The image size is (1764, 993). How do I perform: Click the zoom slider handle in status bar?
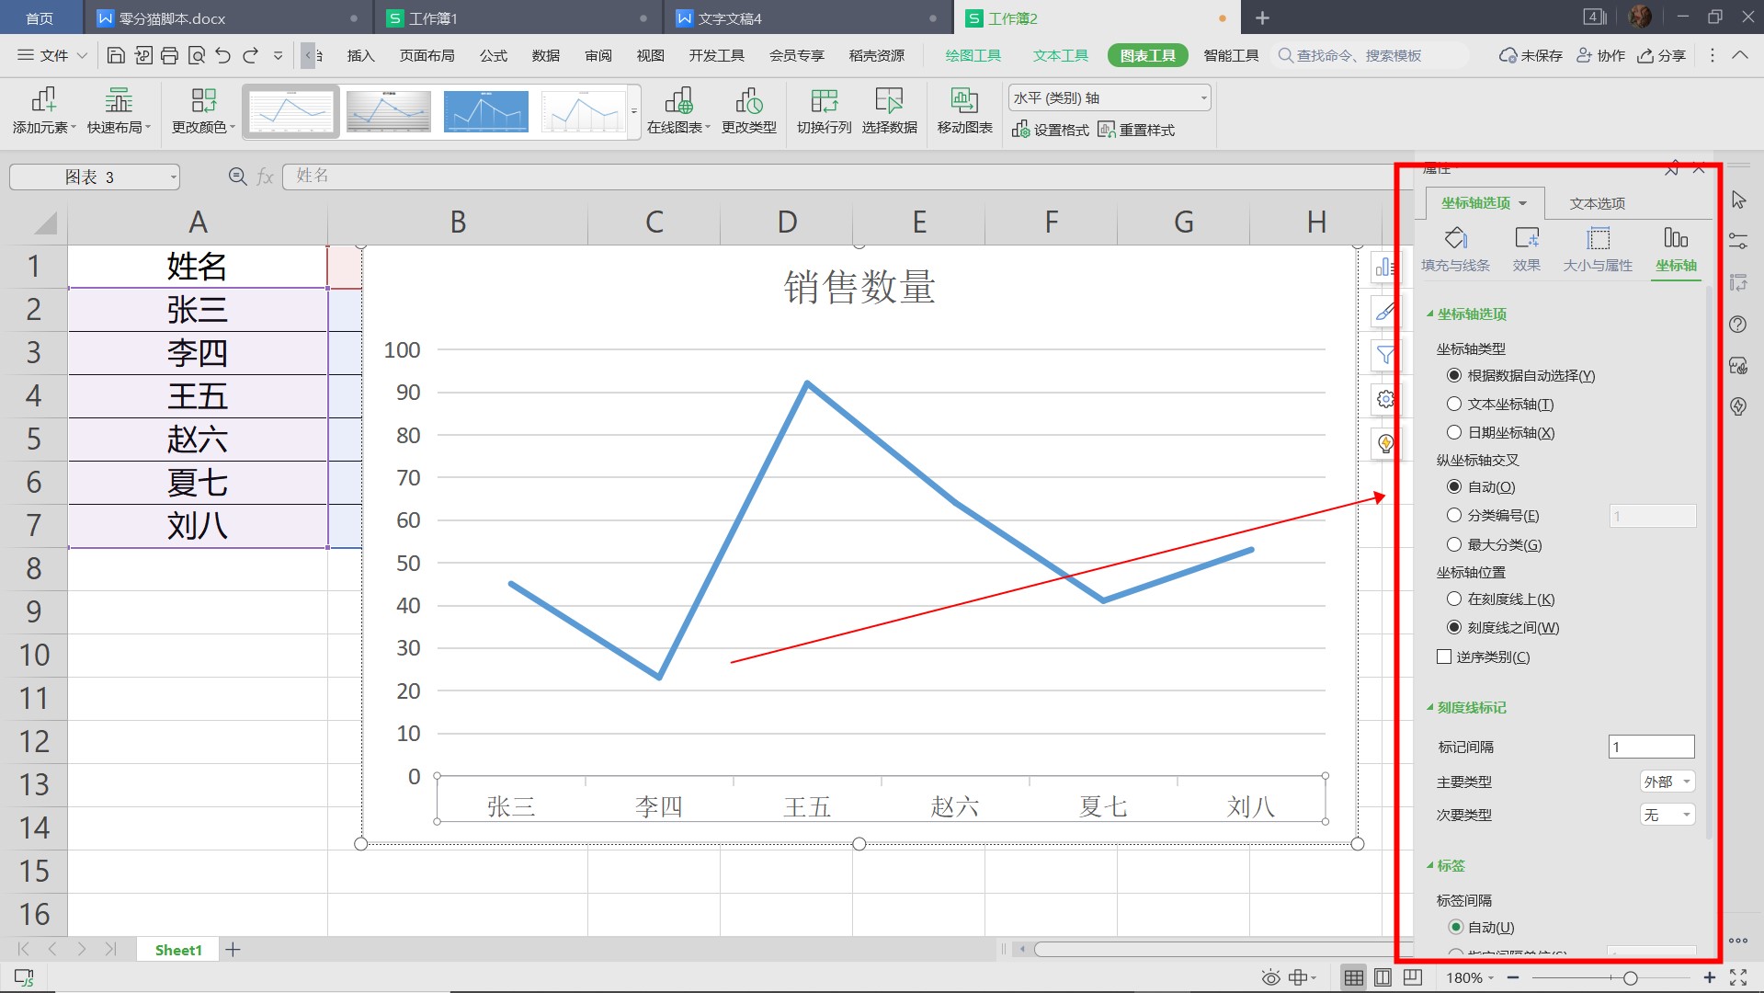1630,977
